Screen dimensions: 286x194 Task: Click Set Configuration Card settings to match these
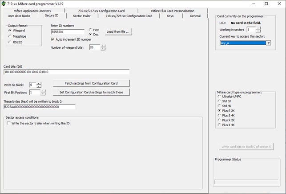(x=91, y=92)
